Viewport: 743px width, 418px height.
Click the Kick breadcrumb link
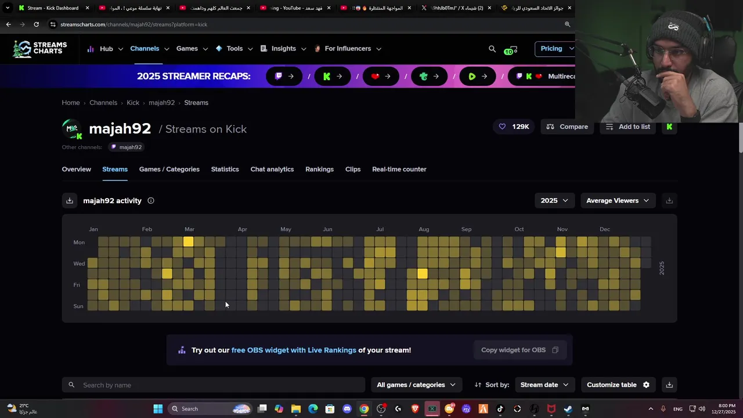[133, 103]
